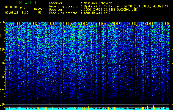Click the 1933 time marker

point(51,24)
